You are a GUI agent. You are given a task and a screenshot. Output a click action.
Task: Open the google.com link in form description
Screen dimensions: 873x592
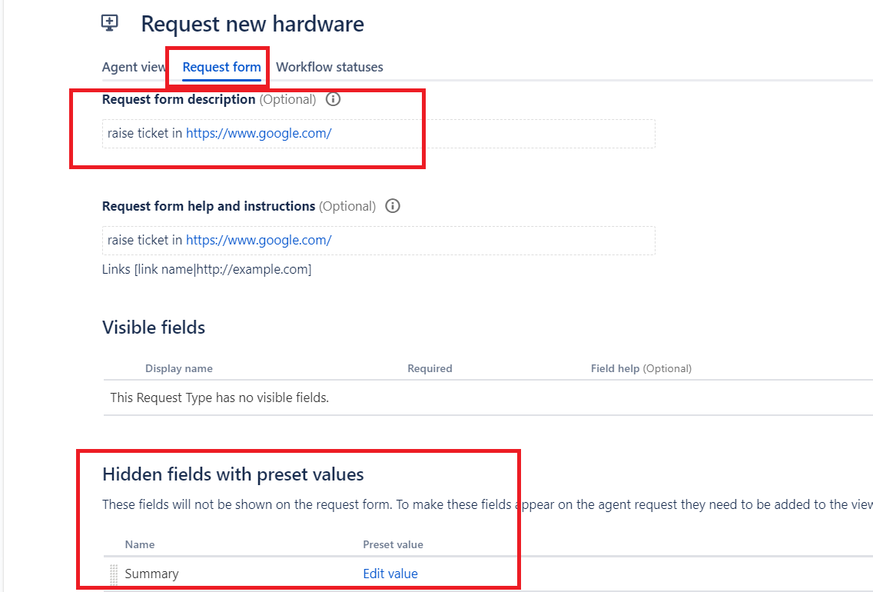pos(258,133)
